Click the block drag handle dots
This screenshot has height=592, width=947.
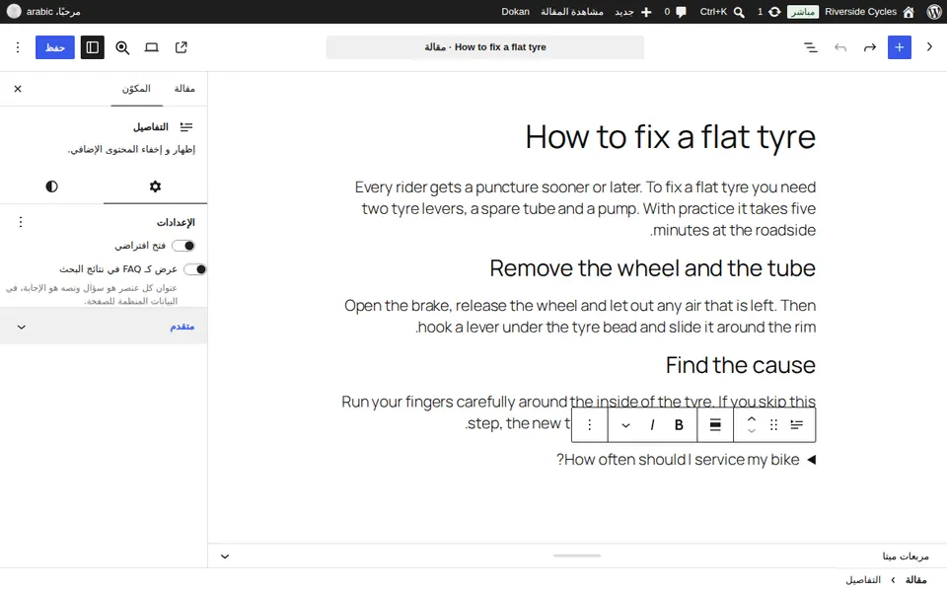(x=773, y=424)
